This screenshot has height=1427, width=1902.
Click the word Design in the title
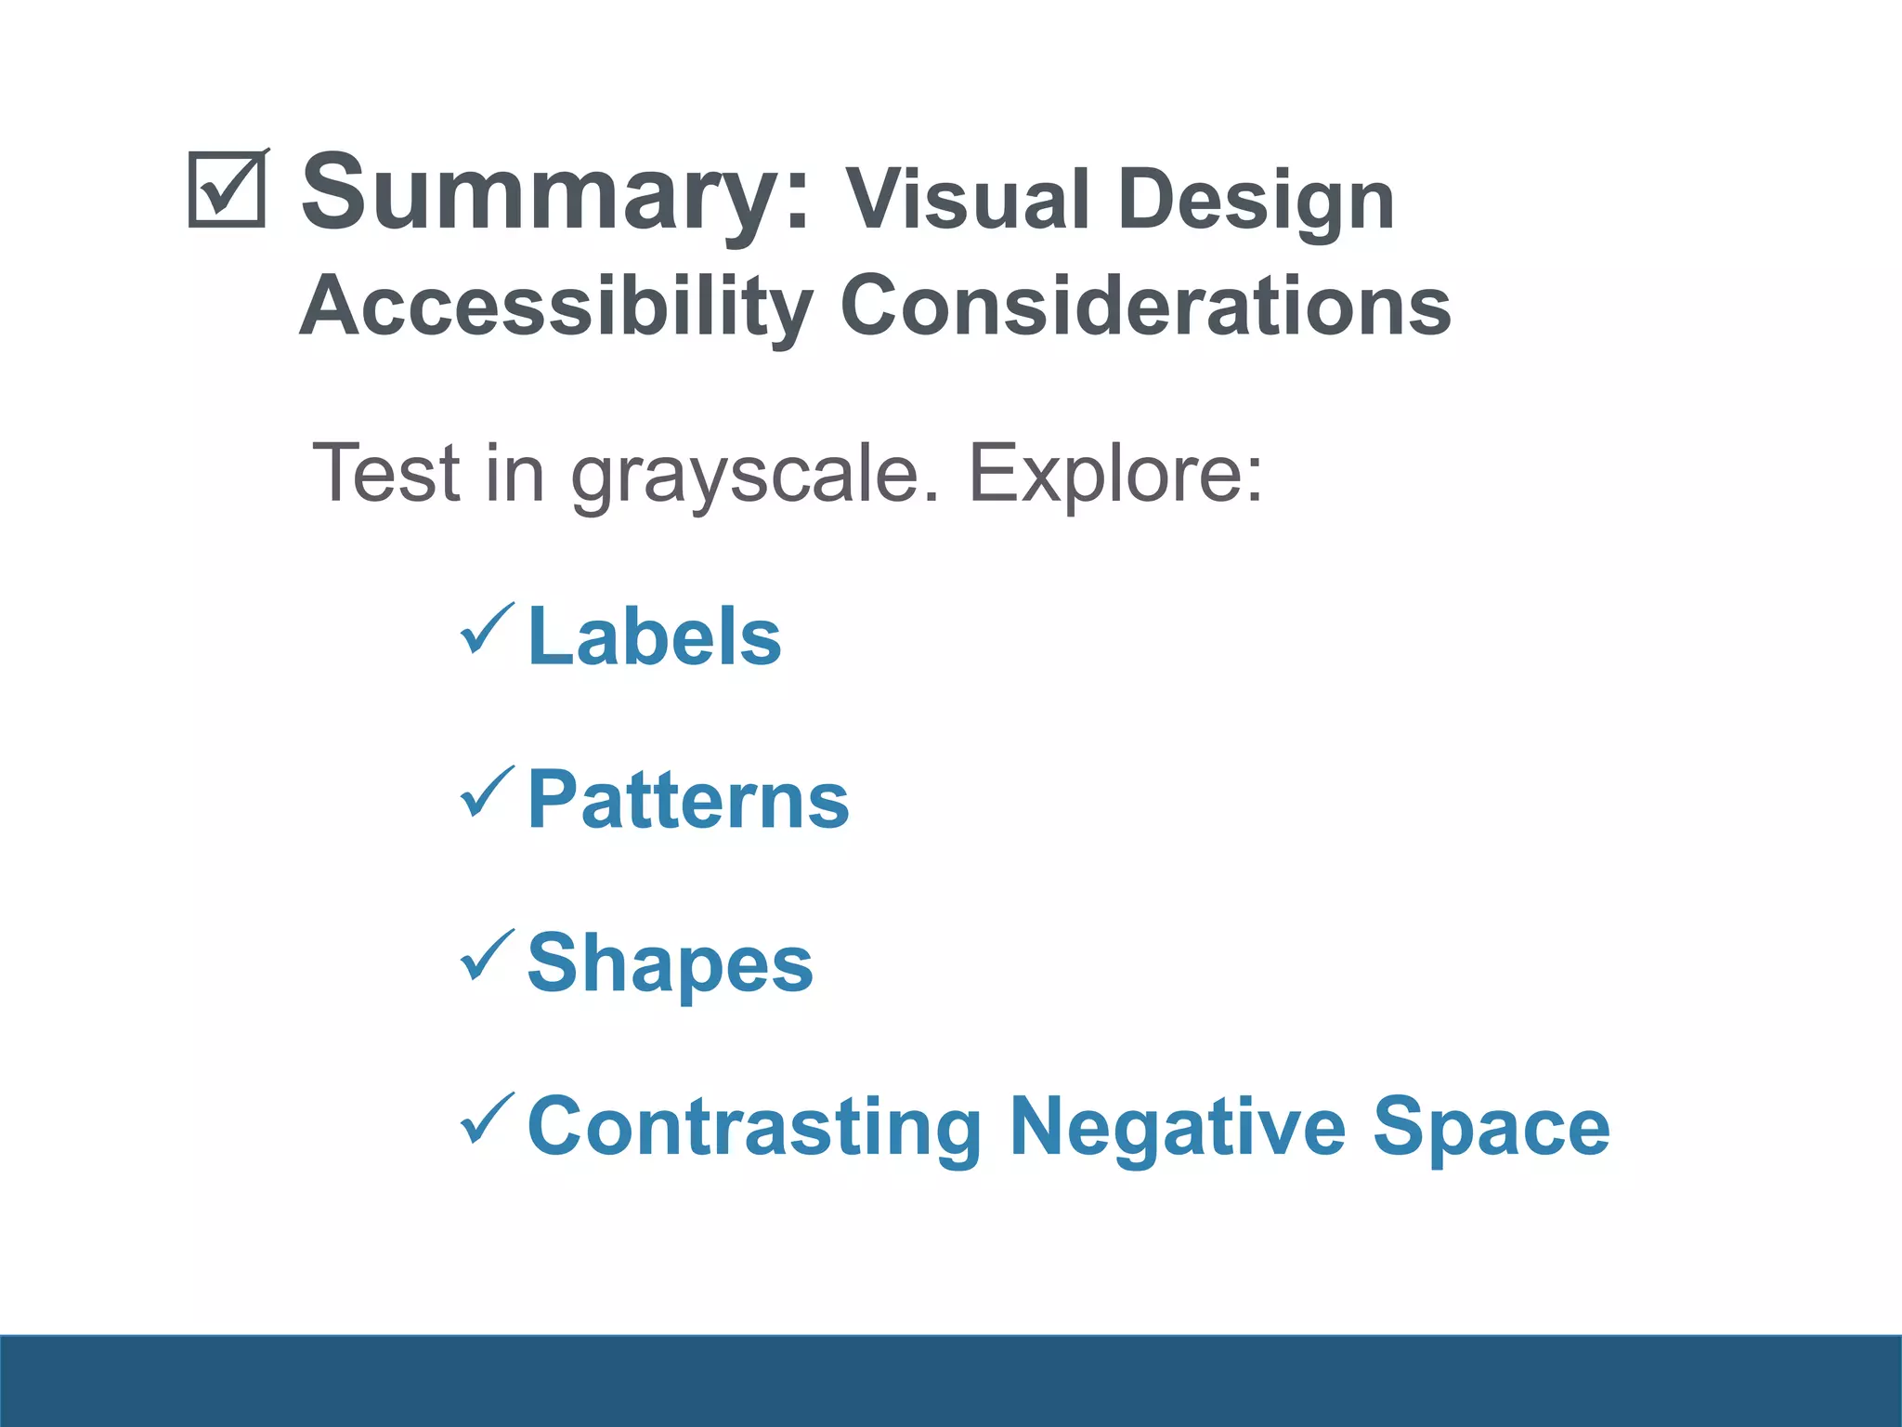point(1256,203)
